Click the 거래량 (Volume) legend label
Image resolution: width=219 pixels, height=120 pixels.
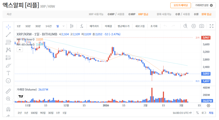point(27,90)
